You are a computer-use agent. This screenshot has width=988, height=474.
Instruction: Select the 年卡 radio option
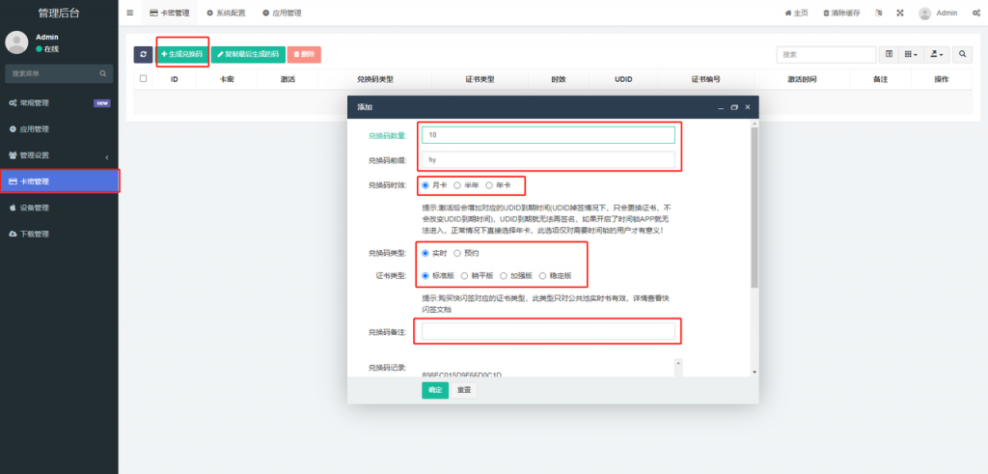tap(489, 184)
